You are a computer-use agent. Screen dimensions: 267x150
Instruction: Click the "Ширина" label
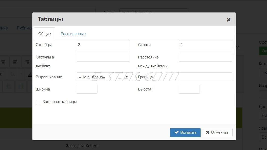[x=43, y=89]
